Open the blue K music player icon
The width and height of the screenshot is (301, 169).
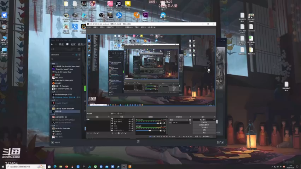pos(75,27)
